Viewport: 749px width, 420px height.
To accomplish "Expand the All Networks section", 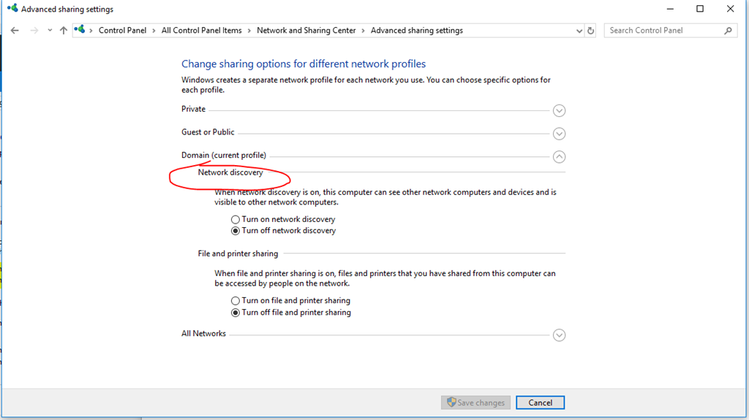I will tap(559, 335).
